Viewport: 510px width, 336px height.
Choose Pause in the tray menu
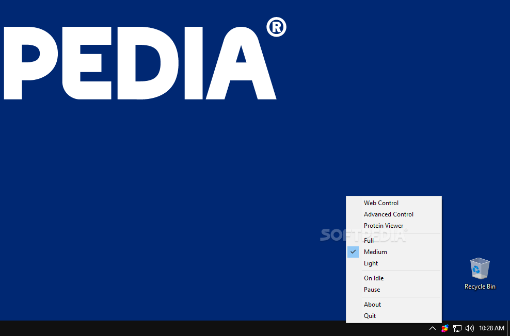(x=393, y=290)
